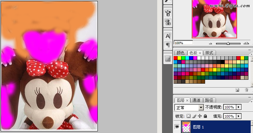Pick the white swatch in the first row
Viewport: 253px width, 133px height.
coord(199,58)
